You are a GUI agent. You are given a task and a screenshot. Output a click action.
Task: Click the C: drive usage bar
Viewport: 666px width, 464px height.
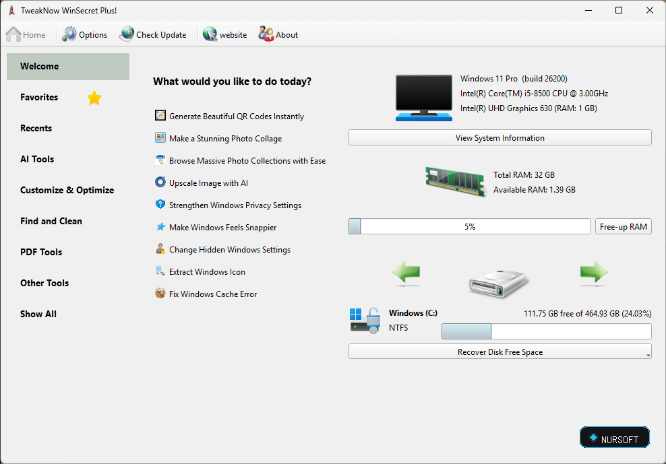546,331
